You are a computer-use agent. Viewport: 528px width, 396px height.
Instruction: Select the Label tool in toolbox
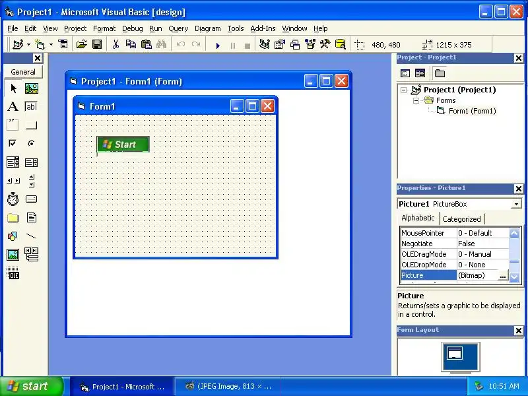[13, 107]
